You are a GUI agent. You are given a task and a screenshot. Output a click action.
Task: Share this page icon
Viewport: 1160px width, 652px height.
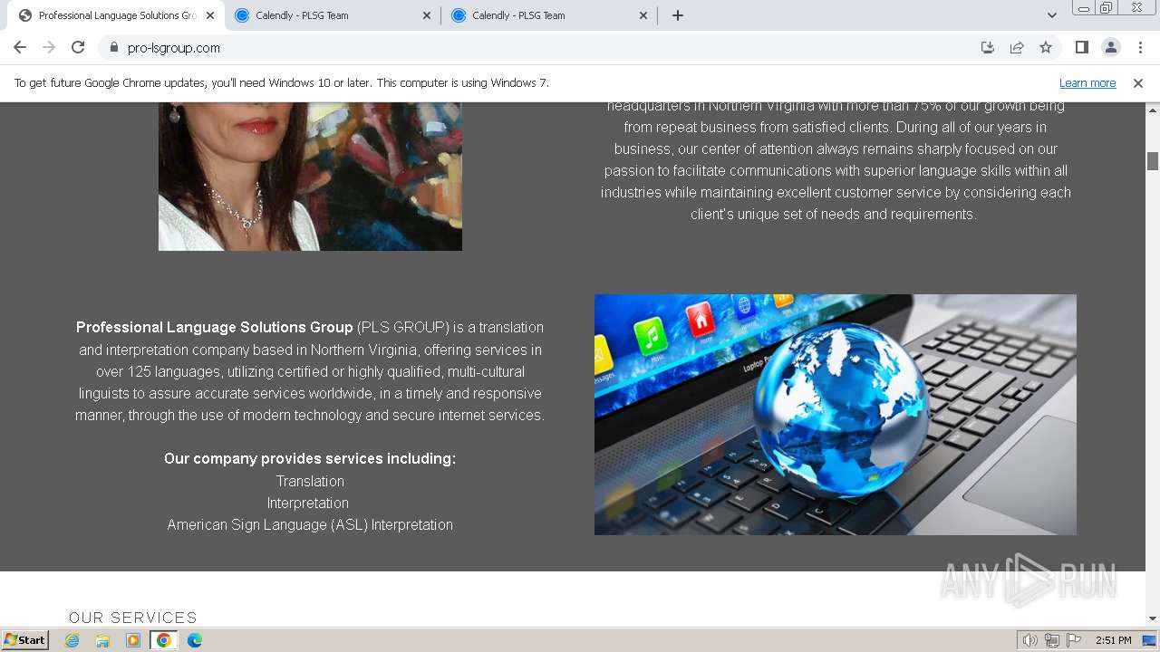pos(1017,47)
